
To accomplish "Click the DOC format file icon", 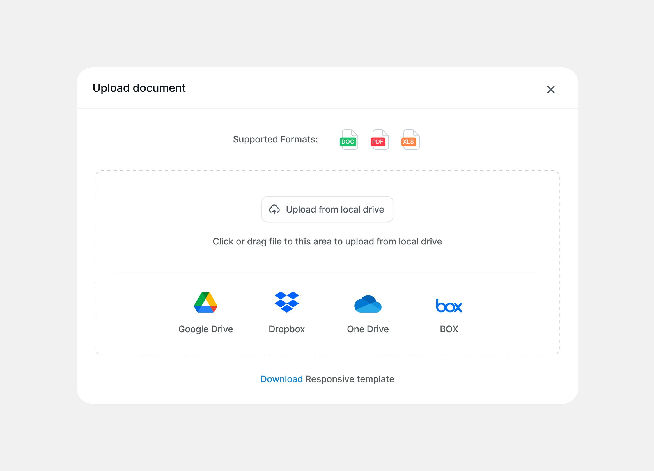I will click(x=349, y=140).
